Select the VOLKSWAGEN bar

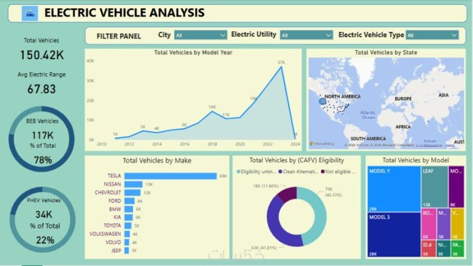[128, 234]
